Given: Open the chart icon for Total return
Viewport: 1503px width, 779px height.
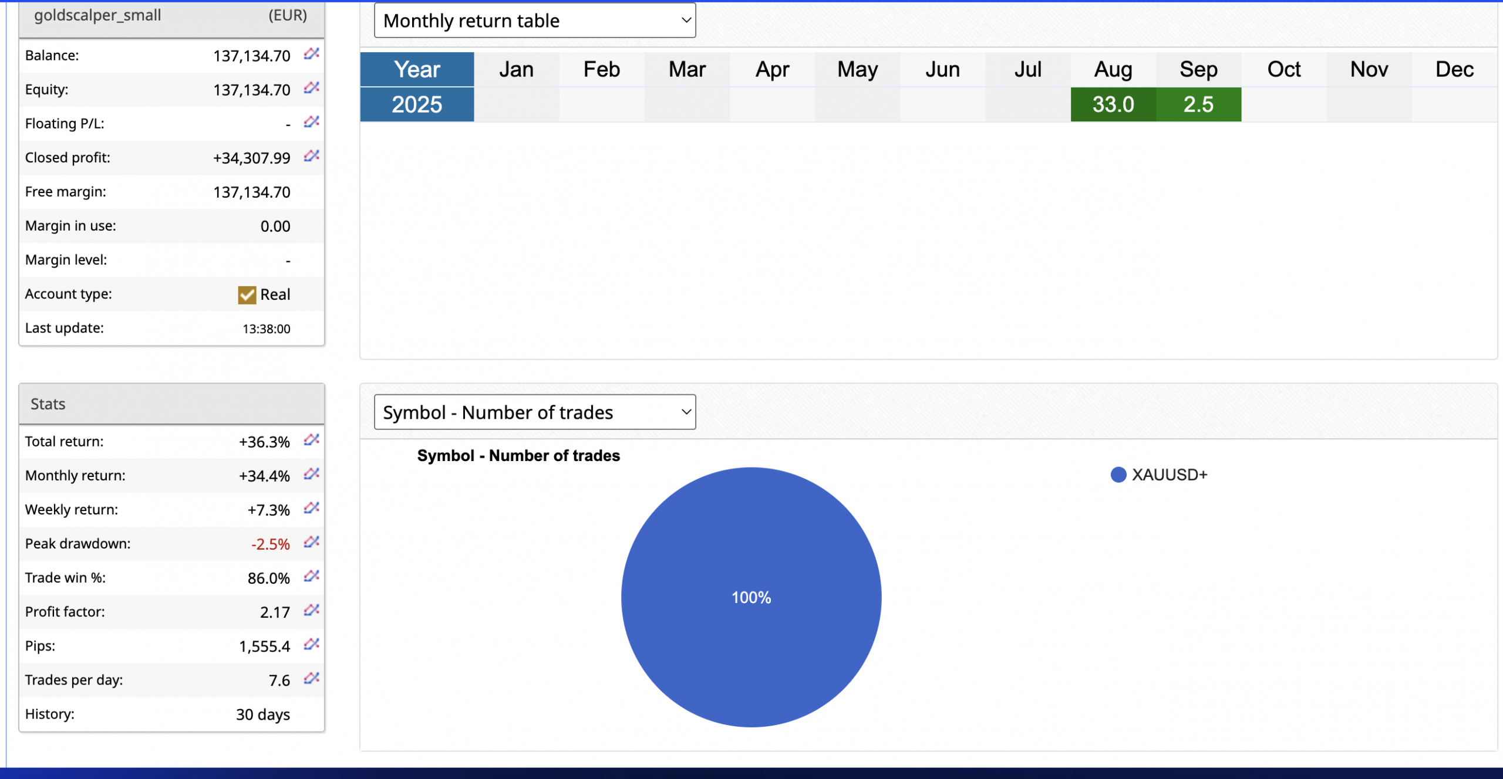Looking at the screenshot, I should point(311,440).
